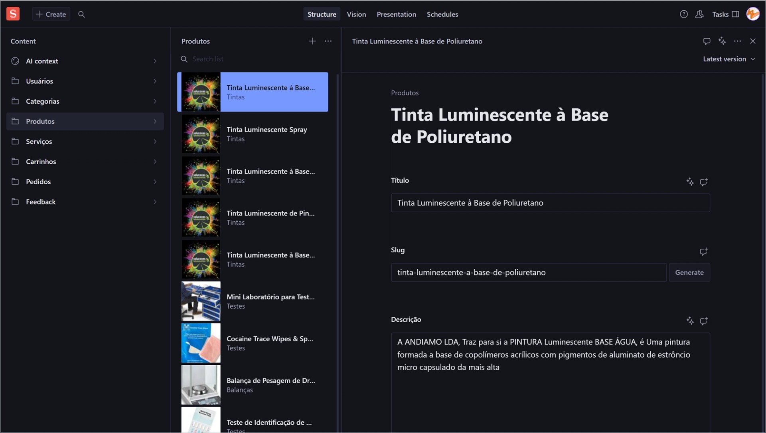
Task: Click the Carrinhos folder icon
Action: 15,161
